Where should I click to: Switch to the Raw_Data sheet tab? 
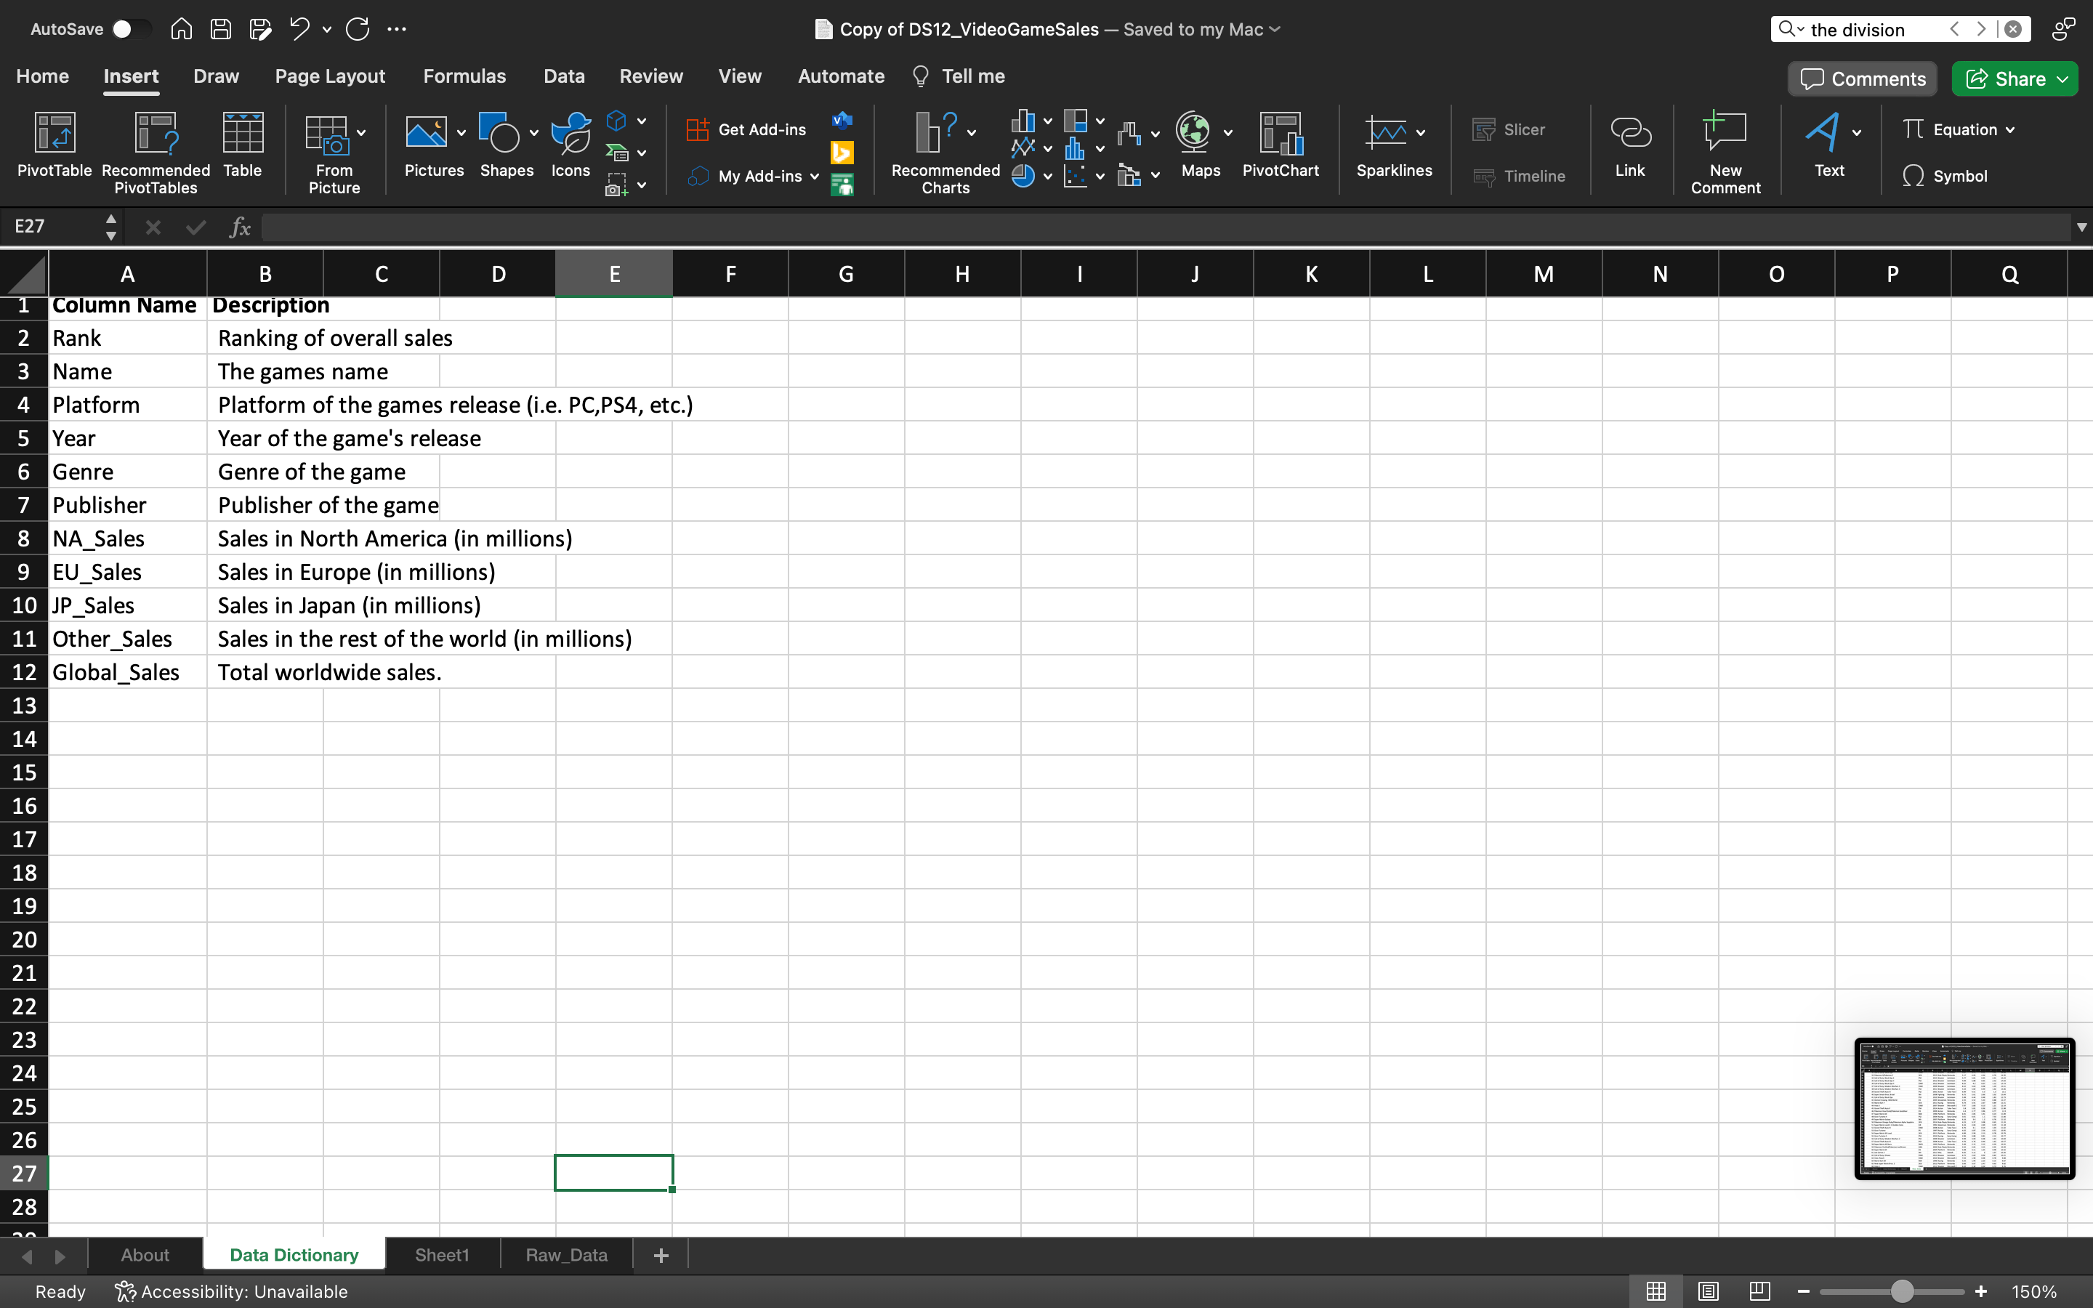click(567, 1254)
